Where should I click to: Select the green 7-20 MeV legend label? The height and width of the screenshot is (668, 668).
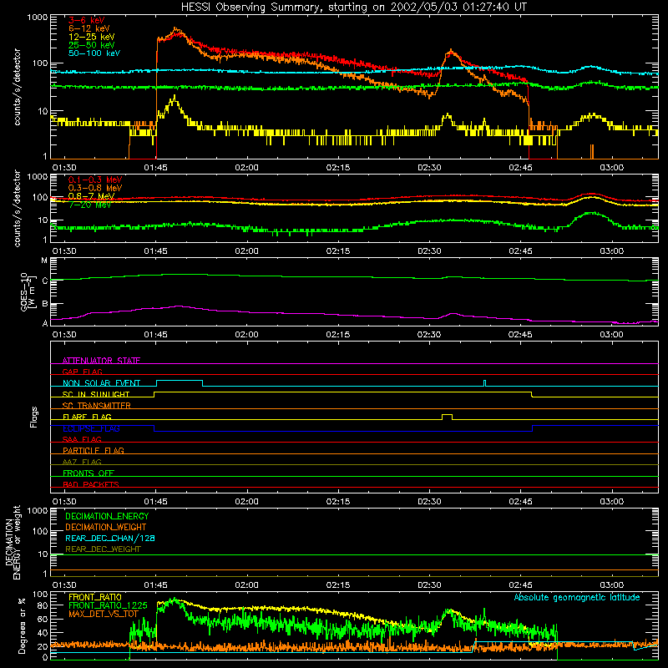(90, 205)
